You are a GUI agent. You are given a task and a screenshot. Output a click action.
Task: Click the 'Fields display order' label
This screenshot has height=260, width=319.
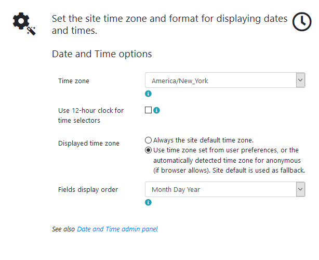click(x=88, y=189)
